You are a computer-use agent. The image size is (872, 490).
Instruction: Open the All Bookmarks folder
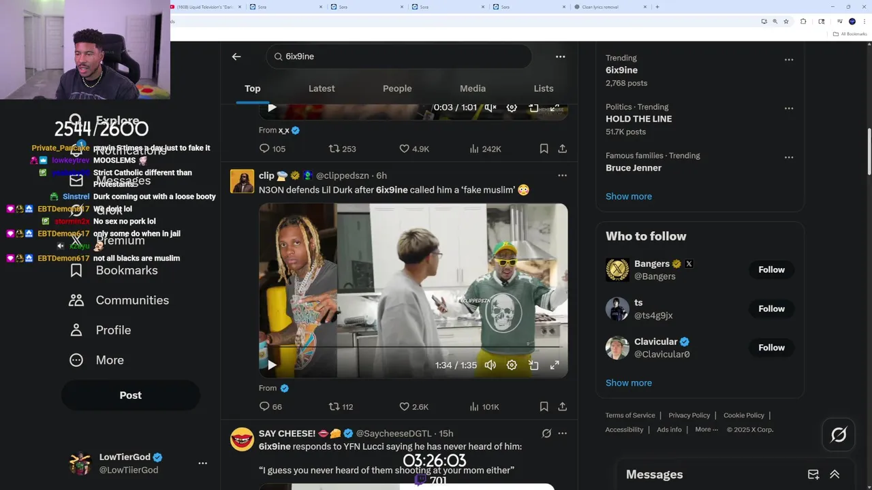(x=850, y=34)
